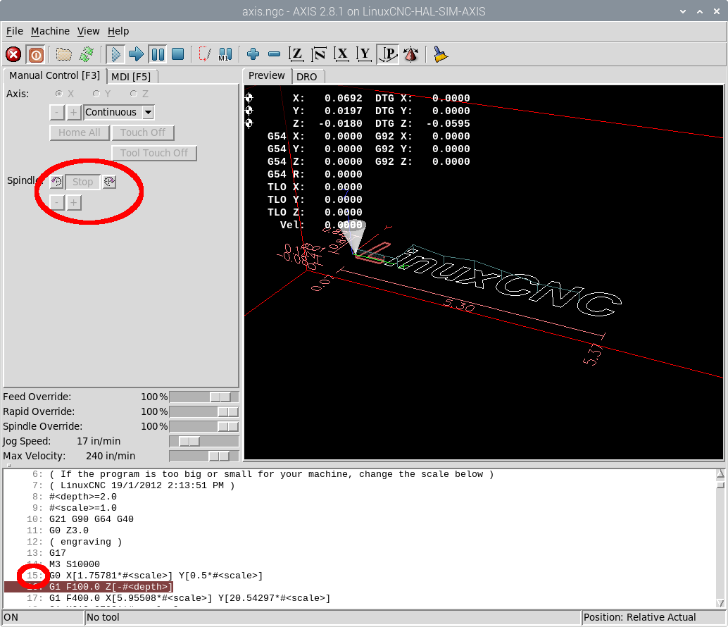Reload the current file
The width and height of the screenshot is (728, 627).
(87, 54)
